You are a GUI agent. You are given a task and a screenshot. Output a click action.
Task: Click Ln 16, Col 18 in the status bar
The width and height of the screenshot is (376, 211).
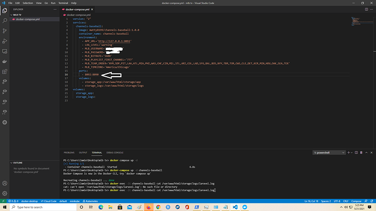coord(311,201)
